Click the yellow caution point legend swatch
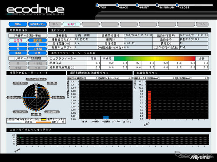The image size is (217, 162). [x=44, y=119]
